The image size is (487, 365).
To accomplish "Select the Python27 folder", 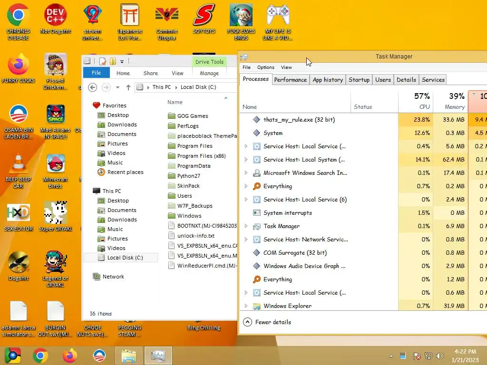I will click(184, 176).
